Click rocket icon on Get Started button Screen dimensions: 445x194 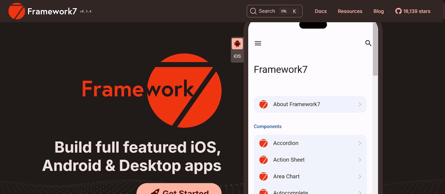(155, 192)
